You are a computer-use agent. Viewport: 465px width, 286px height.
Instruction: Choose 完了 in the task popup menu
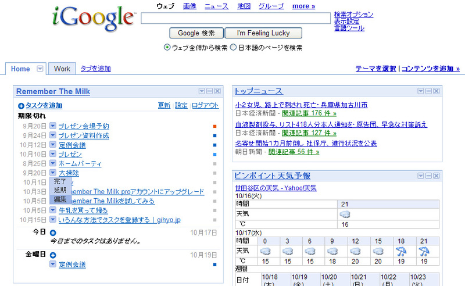pos(60,181)
